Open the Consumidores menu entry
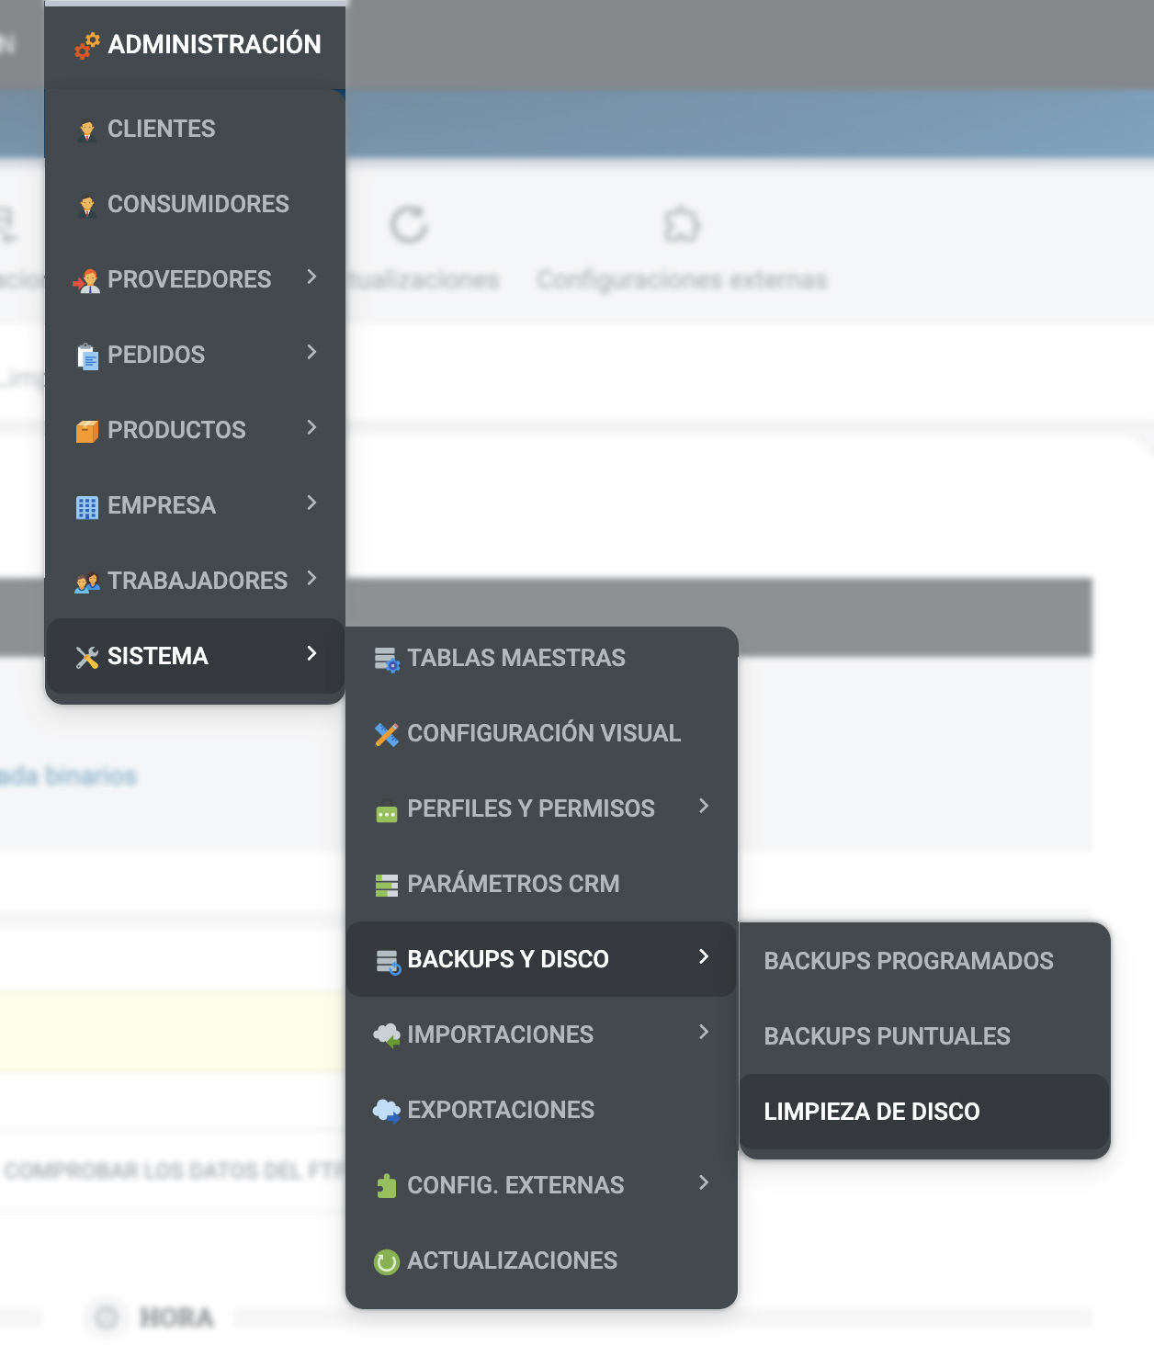This screenshot has width=1154, height=1345. (x=195, y=204)
